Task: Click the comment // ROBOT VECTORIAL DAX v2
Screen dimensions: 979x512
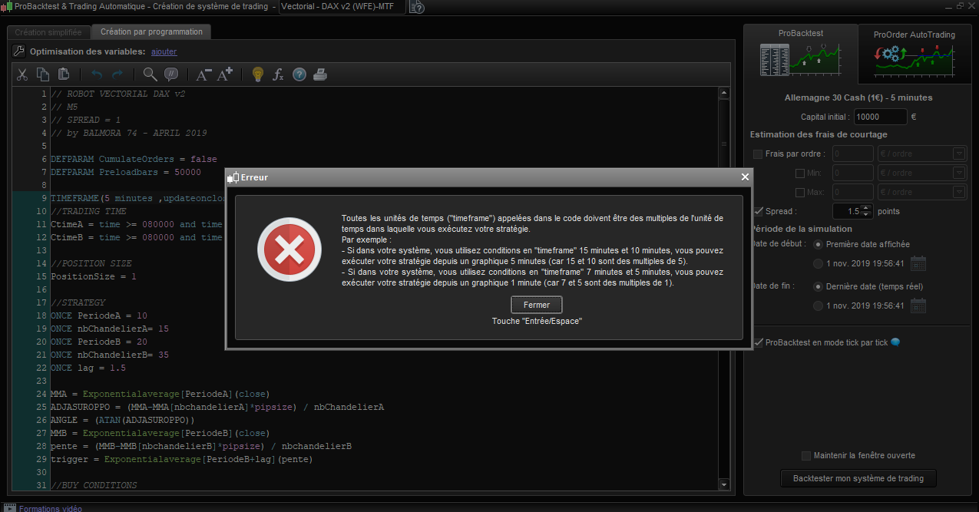Action: [x=118, y=94]
